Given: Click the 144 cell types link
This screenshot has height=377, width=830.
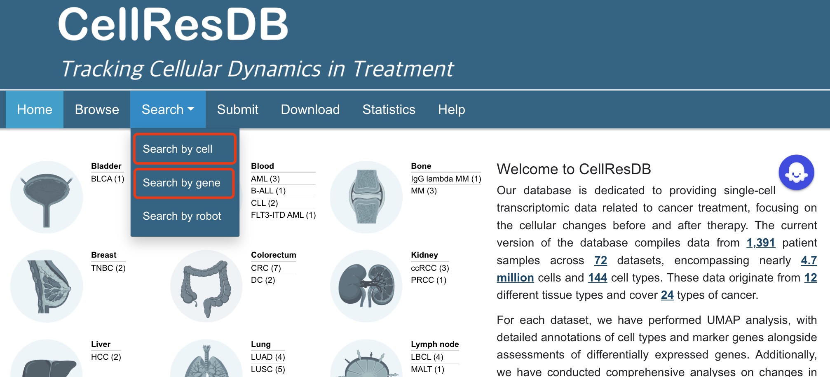Looking at the screenshot, I should pyautogui.click(x=598, y=278).
